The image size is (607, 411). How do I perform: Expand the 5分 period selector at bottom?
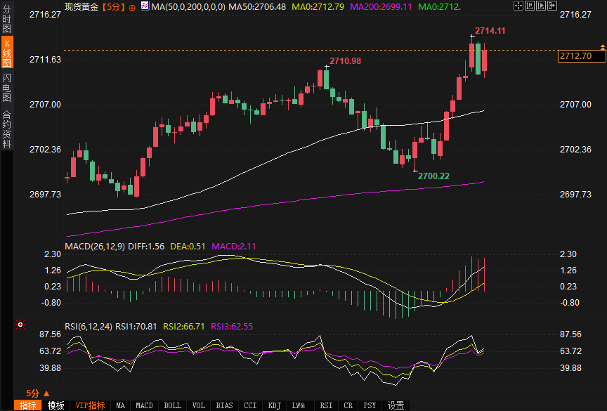pyautogui.click(x=38, y=393)
